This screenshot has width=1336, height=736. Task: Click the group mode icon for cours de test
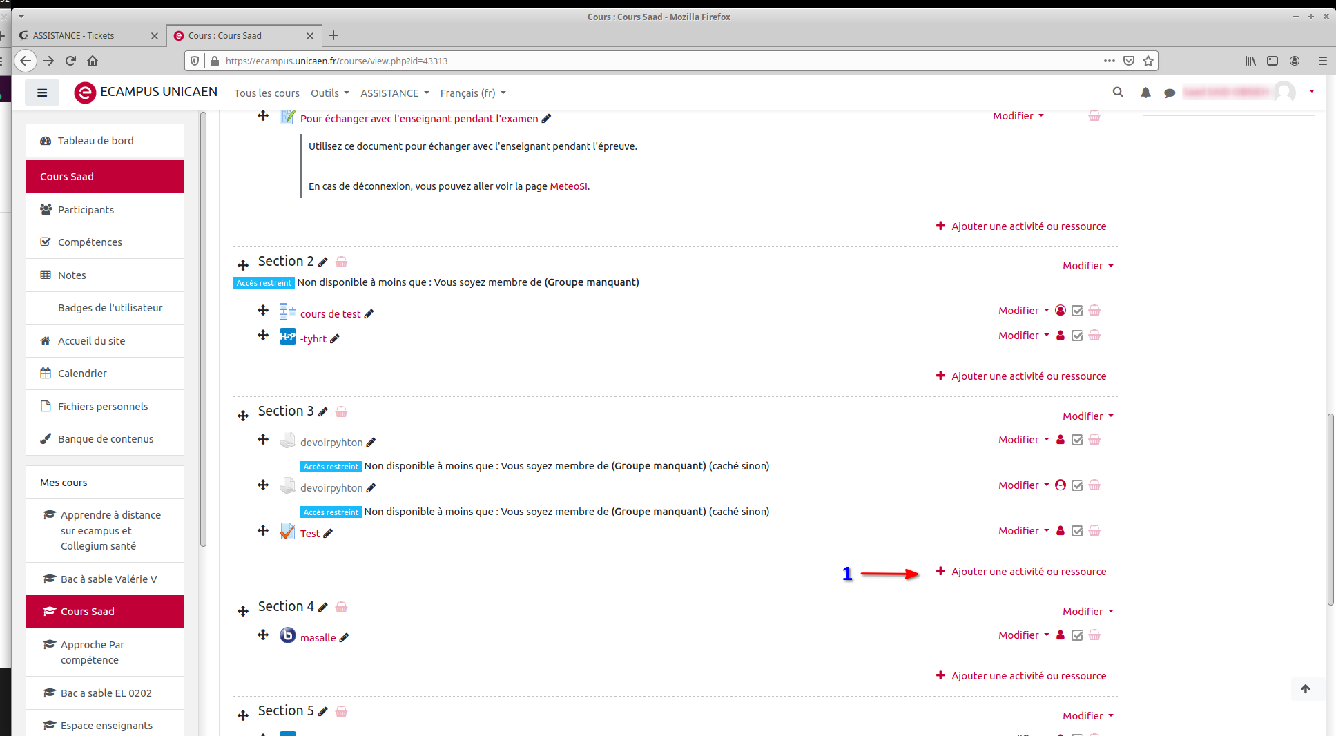point(1061,311)
